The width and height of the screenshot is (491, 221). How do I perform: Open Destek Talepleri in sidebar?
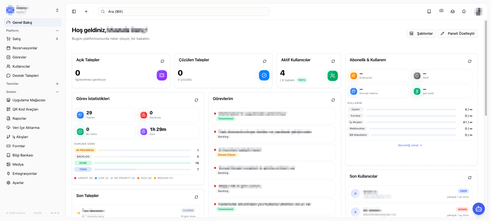point(33,76)
